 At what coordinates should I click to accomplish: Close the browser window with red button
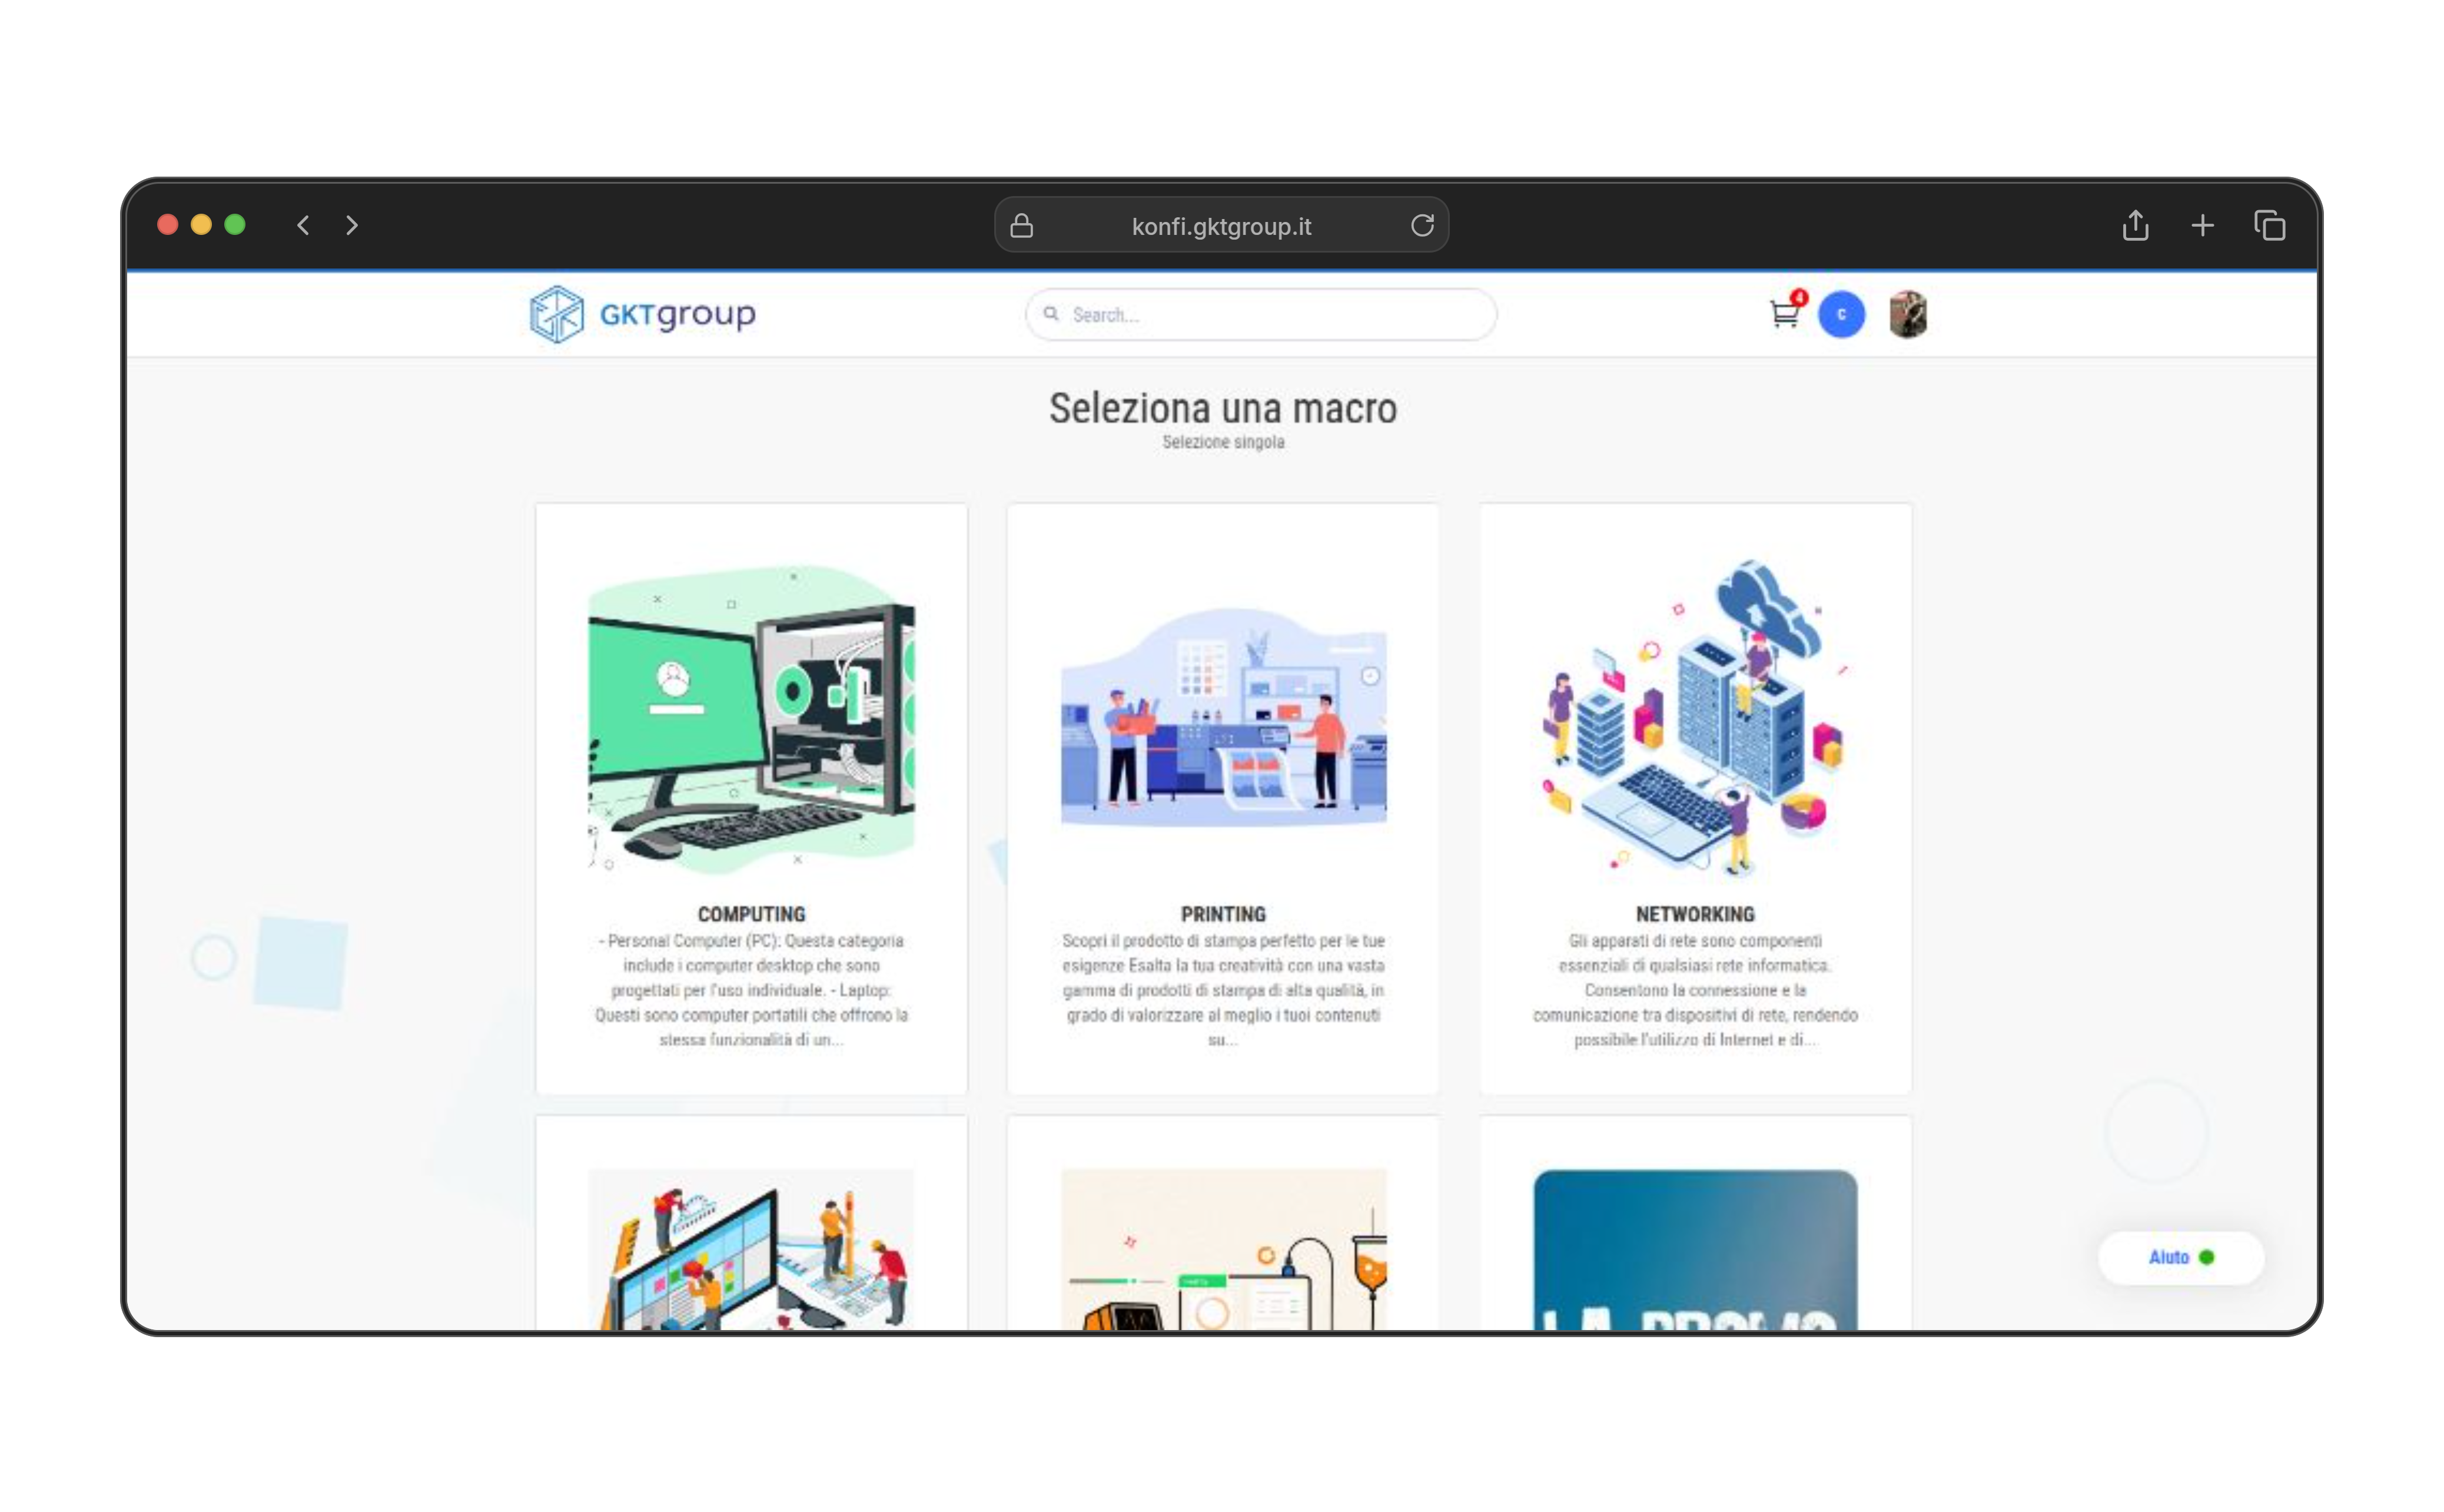point(168,225)
